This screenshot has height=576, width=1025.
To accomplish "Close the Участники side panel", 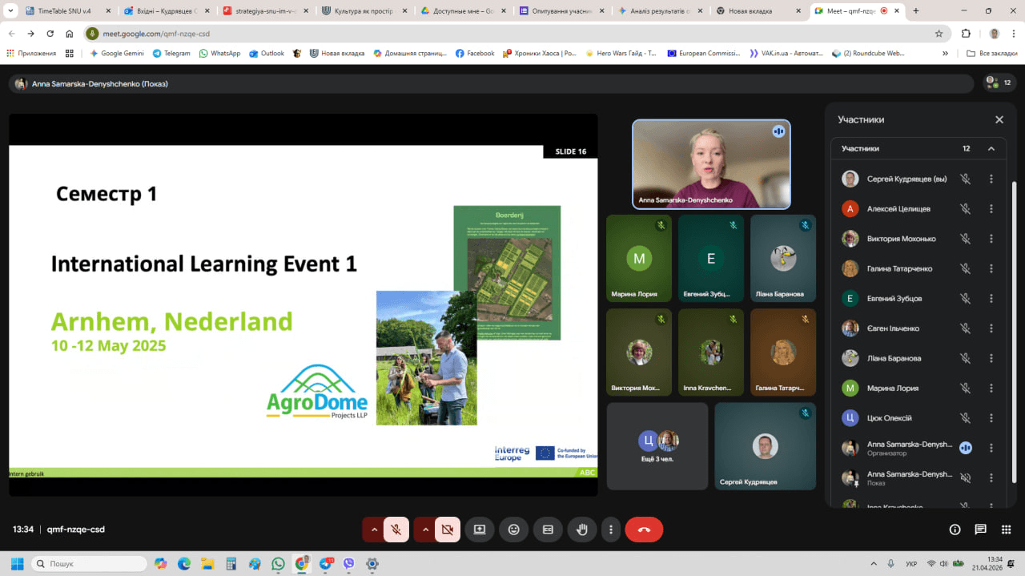I will [x=999, y=119].
